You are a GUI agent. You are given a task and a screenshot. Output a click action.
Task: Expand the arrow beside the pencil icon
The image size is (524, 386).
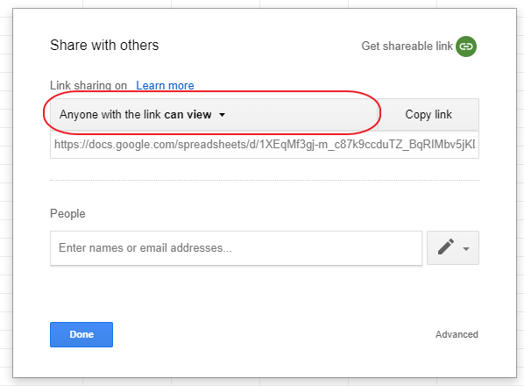466,249
